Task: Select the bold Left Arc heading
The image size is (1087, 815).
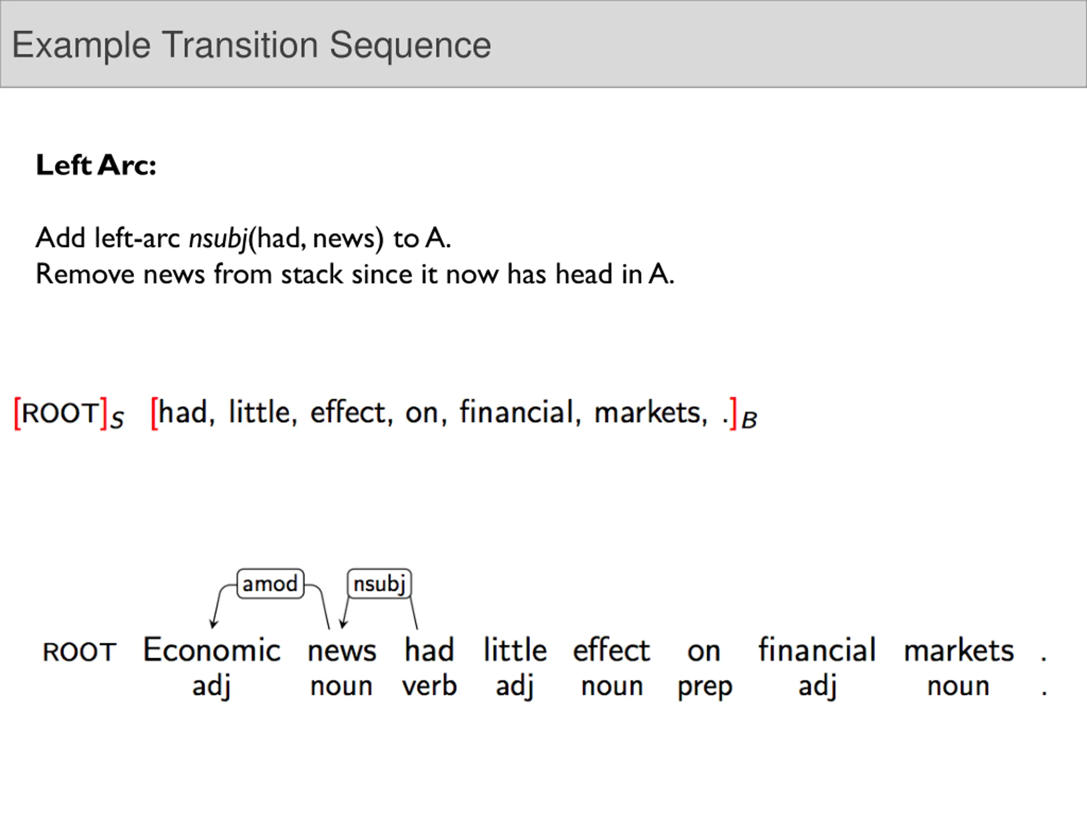Action: 96,165
